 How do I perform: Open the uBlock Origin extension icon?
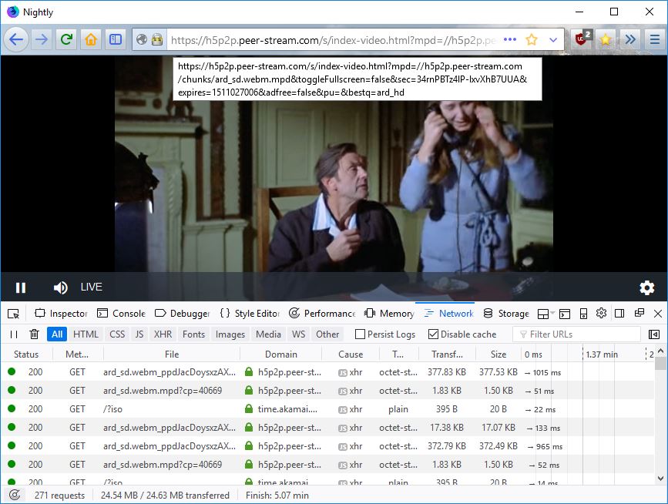coord(581,39)
